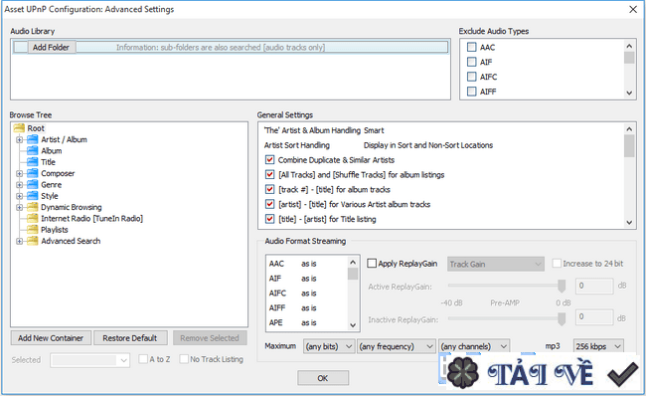Image resolution: width=646 pixels, height=396 pixels.
Task: Toggle All Tracks and Shuffle Tracks option
Action: [x=270, y=174]
